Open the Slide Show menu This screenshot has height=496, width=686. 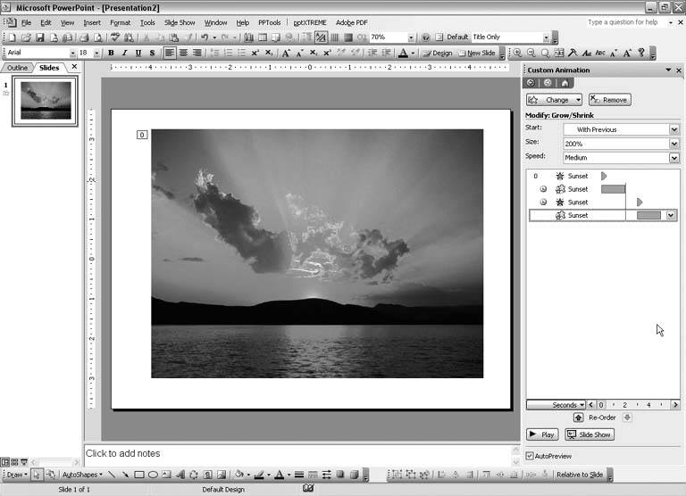tap(180, 22)
